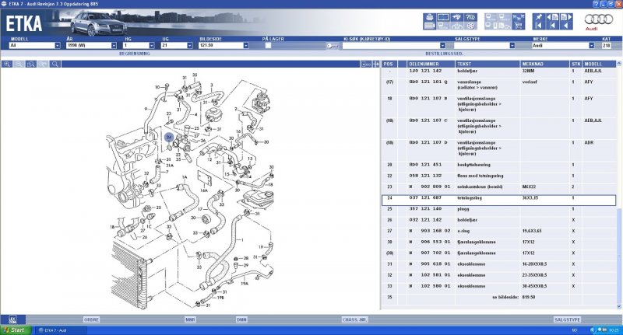The image size is (623, 335).
Task: Click the key icon beside vehicle ID search
Action: pyautogui.click(x=332, y=46)
